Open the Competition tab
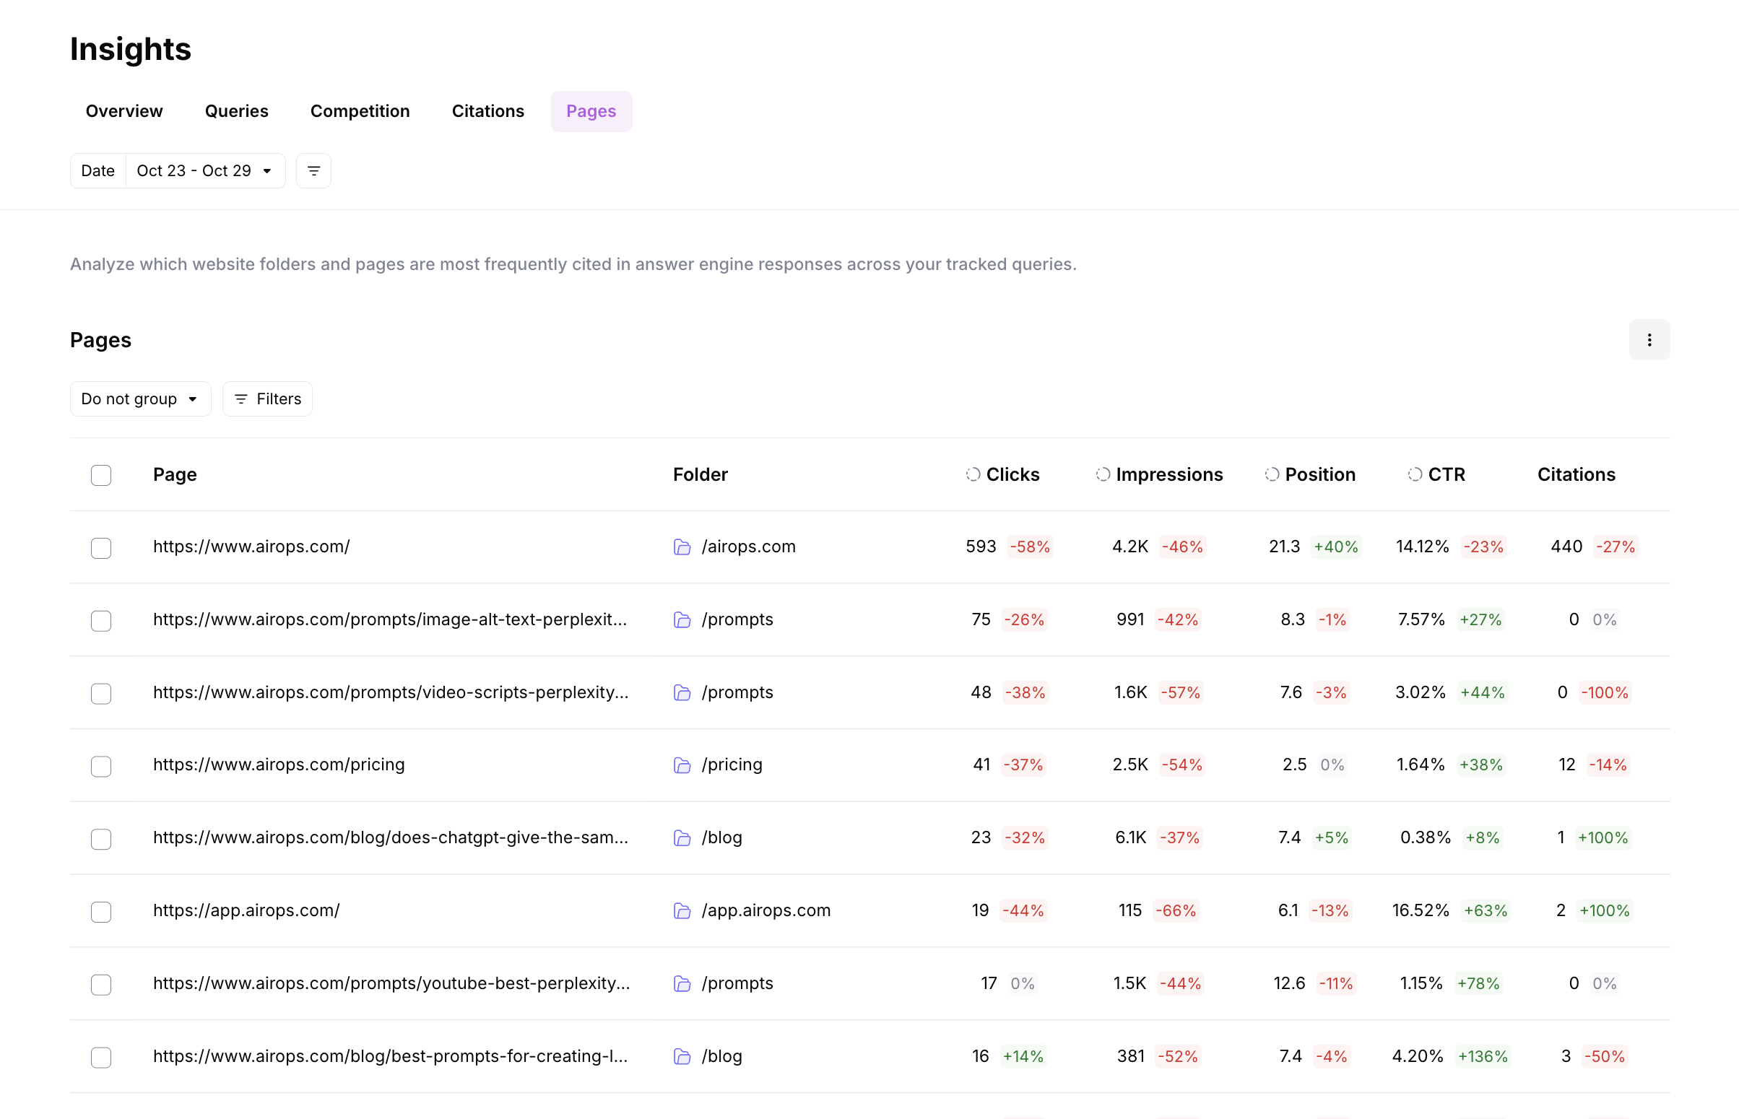The image size is (1739, 1119). pyautogui.click(x=360, y=111)
